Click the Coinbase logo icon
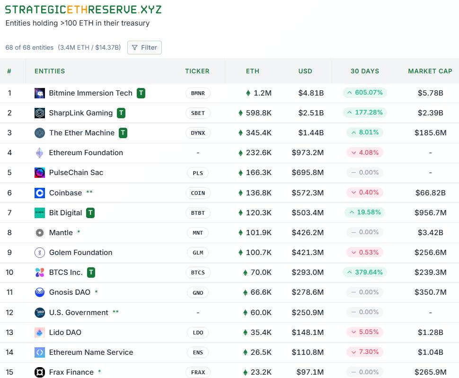 [x=40, y=193]
